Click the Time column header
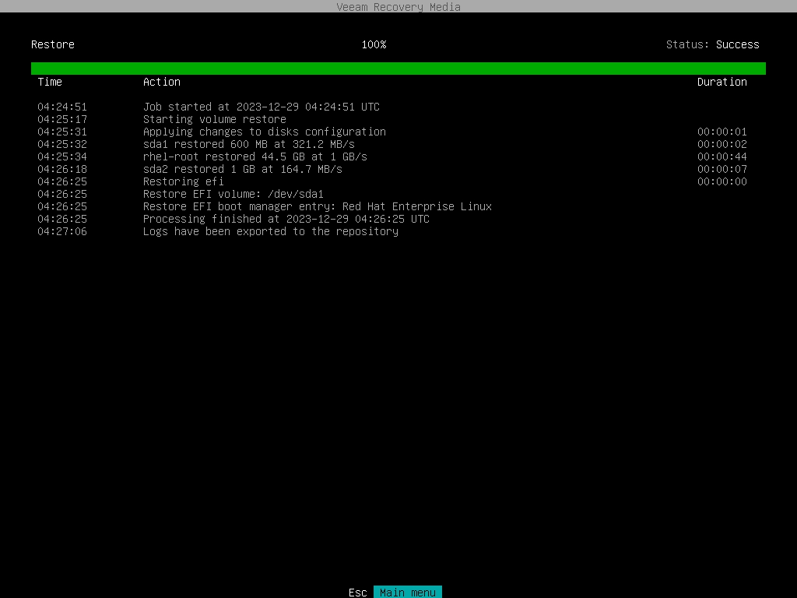 [50, 82]
